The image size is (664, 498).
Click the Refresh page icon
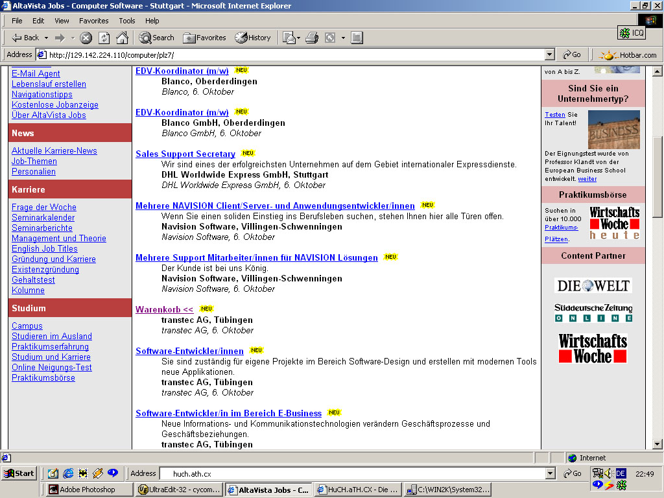pyautogui.click(x=104, y=38)
